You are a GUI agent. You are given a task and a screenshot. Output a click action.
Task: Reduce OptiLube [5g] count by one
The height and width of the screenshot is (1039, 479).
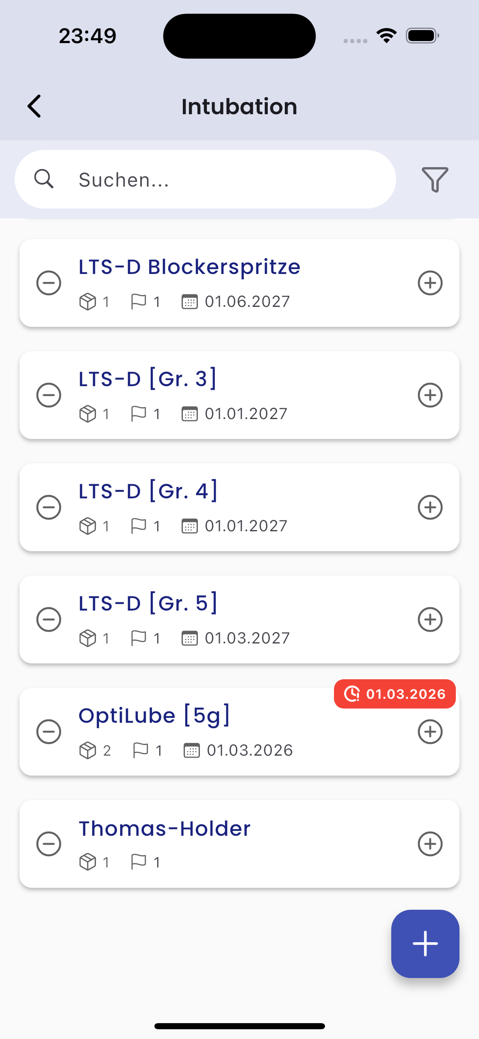tap(49, 732)
